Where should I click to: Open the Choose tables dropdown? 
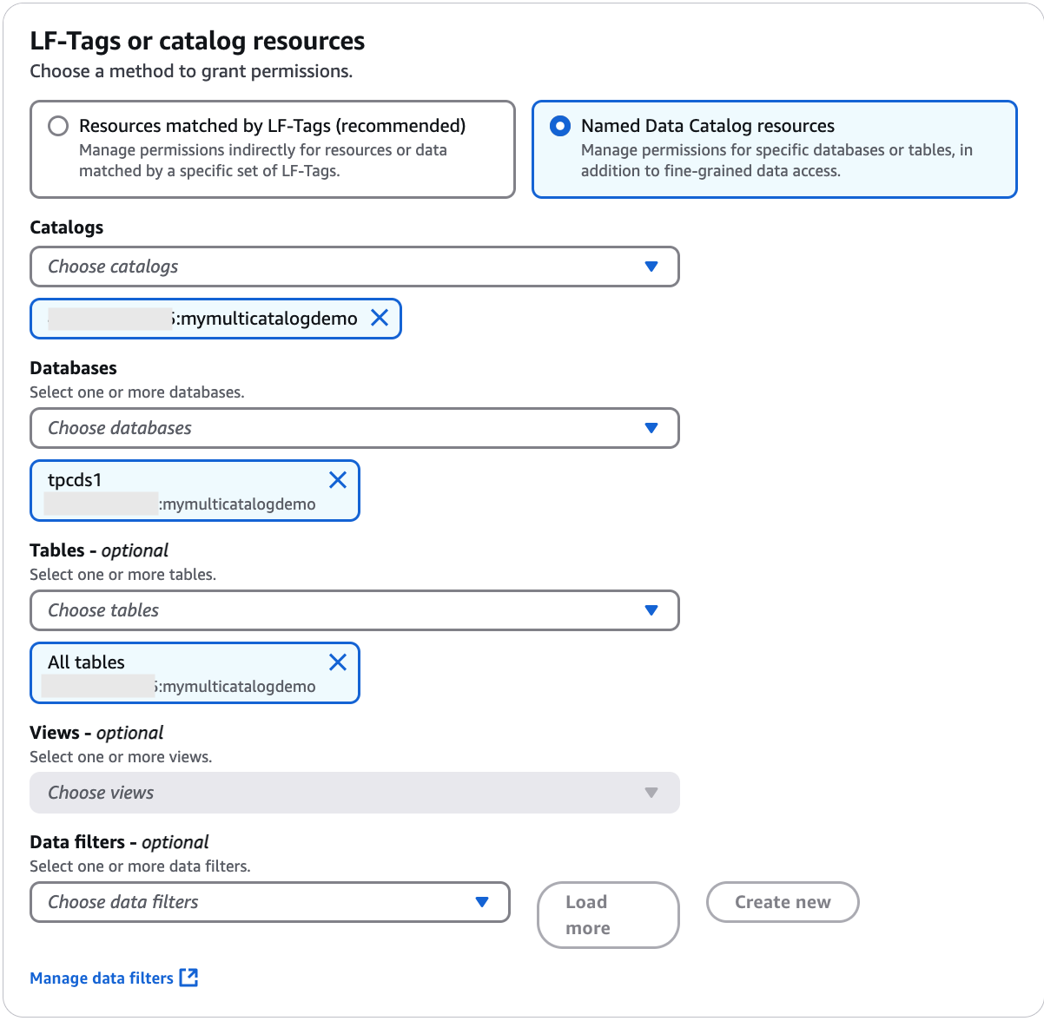pyautogui.click(x=261, y=610)
